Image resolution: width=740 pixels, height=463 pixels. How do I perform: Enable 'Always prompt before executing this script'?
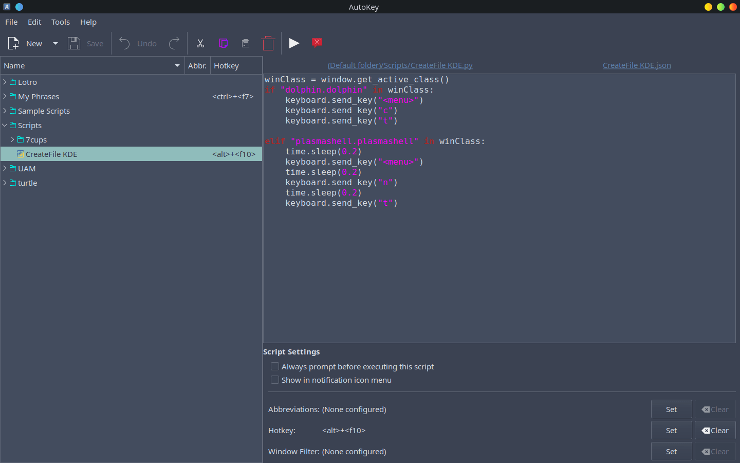[275, 366]
